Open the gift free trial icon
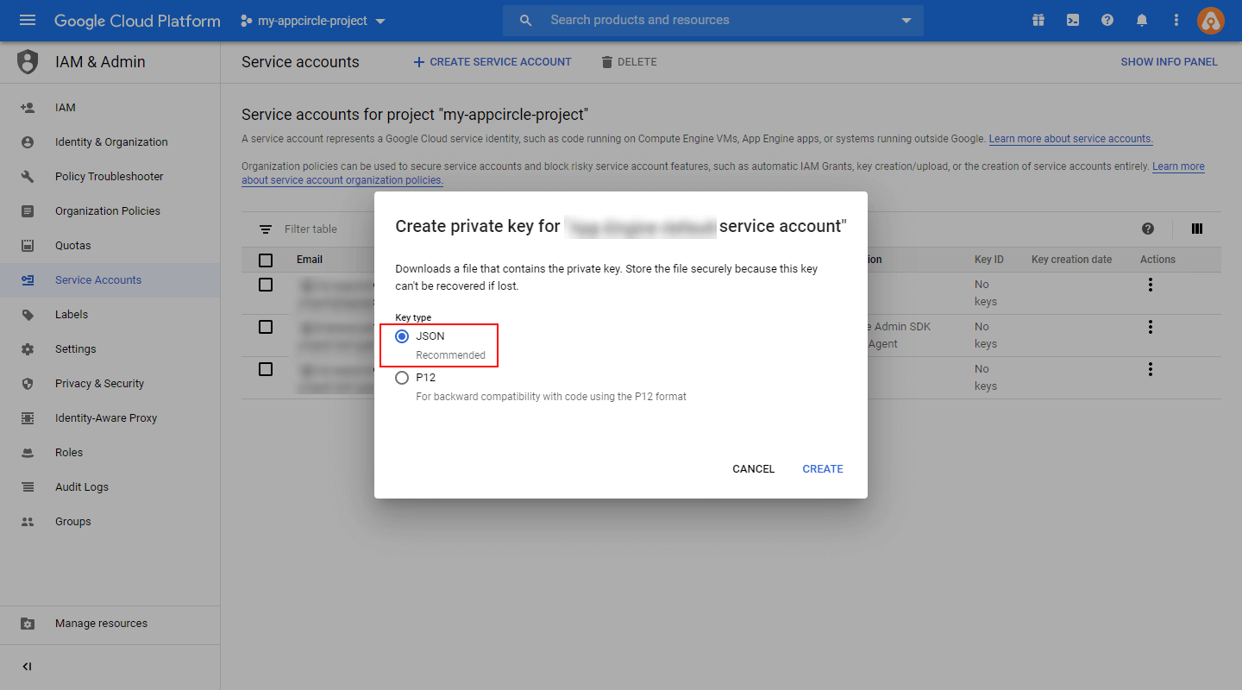Image resolution: width=1242 pixels, height=690 pixels. [1038, 20]
